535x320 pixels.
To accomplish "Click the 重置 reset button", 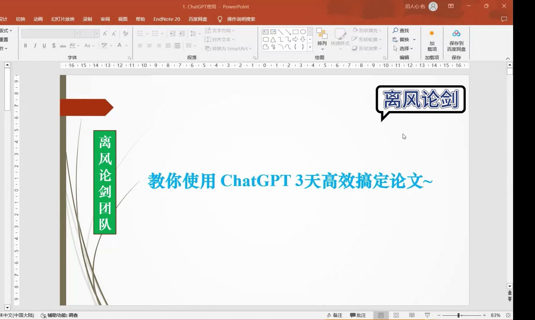I will (4, 39).
